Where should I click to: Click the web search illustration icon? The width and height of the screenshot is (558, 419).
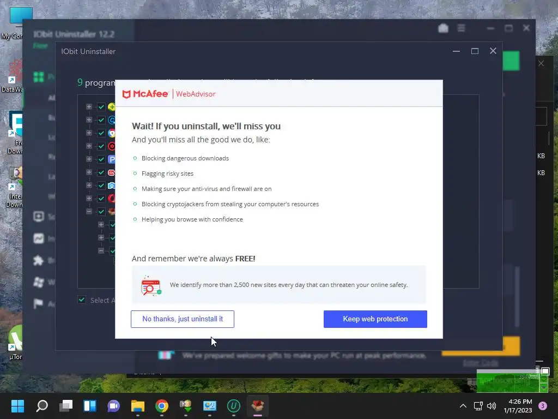coord(151,285)
